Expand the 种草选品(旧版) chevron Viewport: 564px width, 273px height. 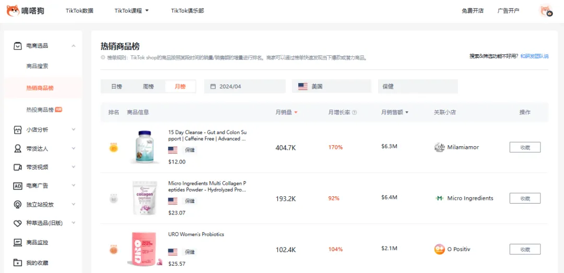74,223
